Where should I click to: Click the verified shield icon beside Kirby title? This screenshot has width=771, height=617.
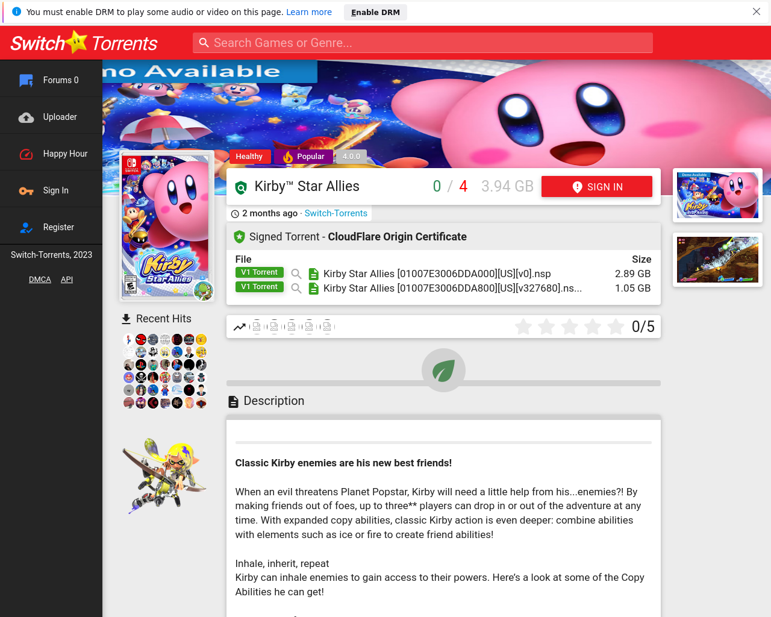(x=241, y=187)
